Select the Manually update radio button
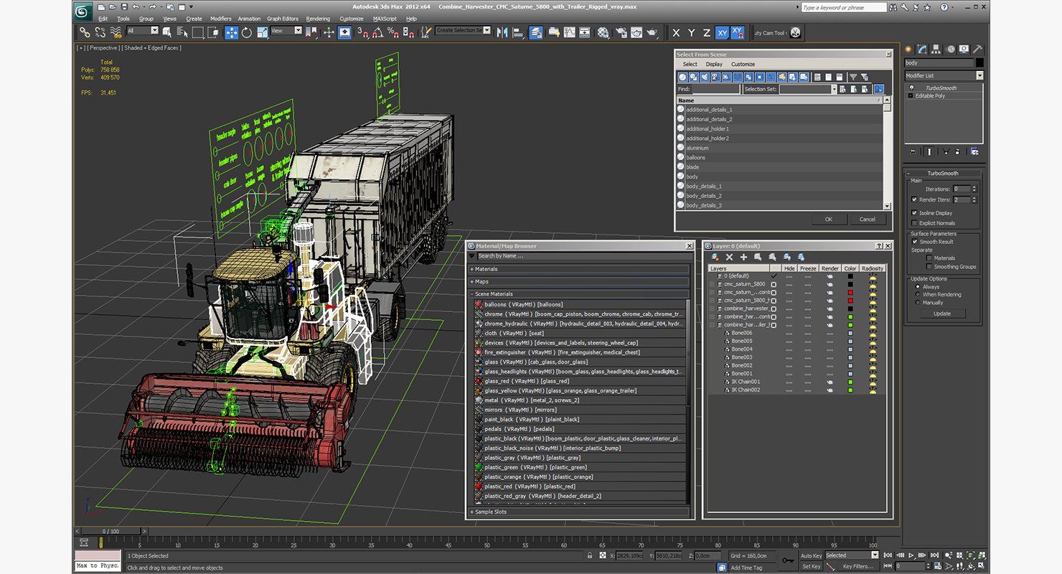This screenshot has height=574, width=1062. click(x=917, y=303)
